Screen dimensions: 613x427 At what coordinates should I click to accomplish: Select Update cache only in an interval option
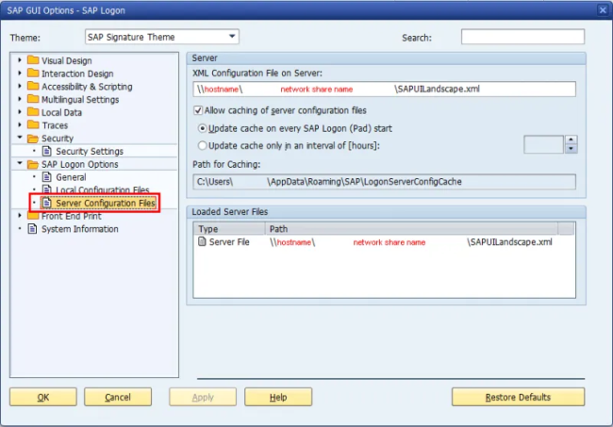click(x=202, y=145)
